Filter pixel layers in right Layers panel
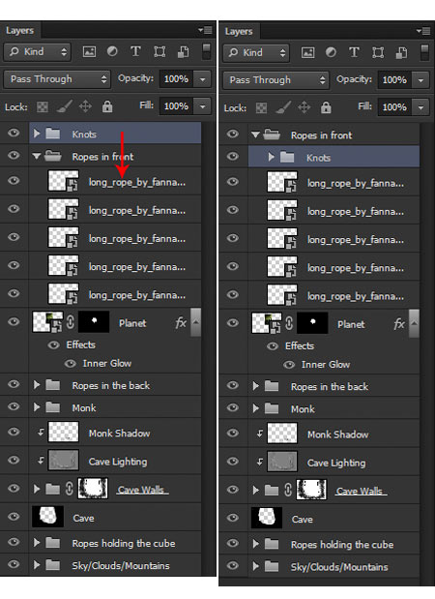 (308, 52)
